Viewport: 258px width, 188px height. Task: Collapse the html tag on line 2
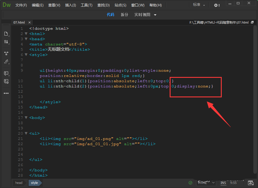click(26, 34)
